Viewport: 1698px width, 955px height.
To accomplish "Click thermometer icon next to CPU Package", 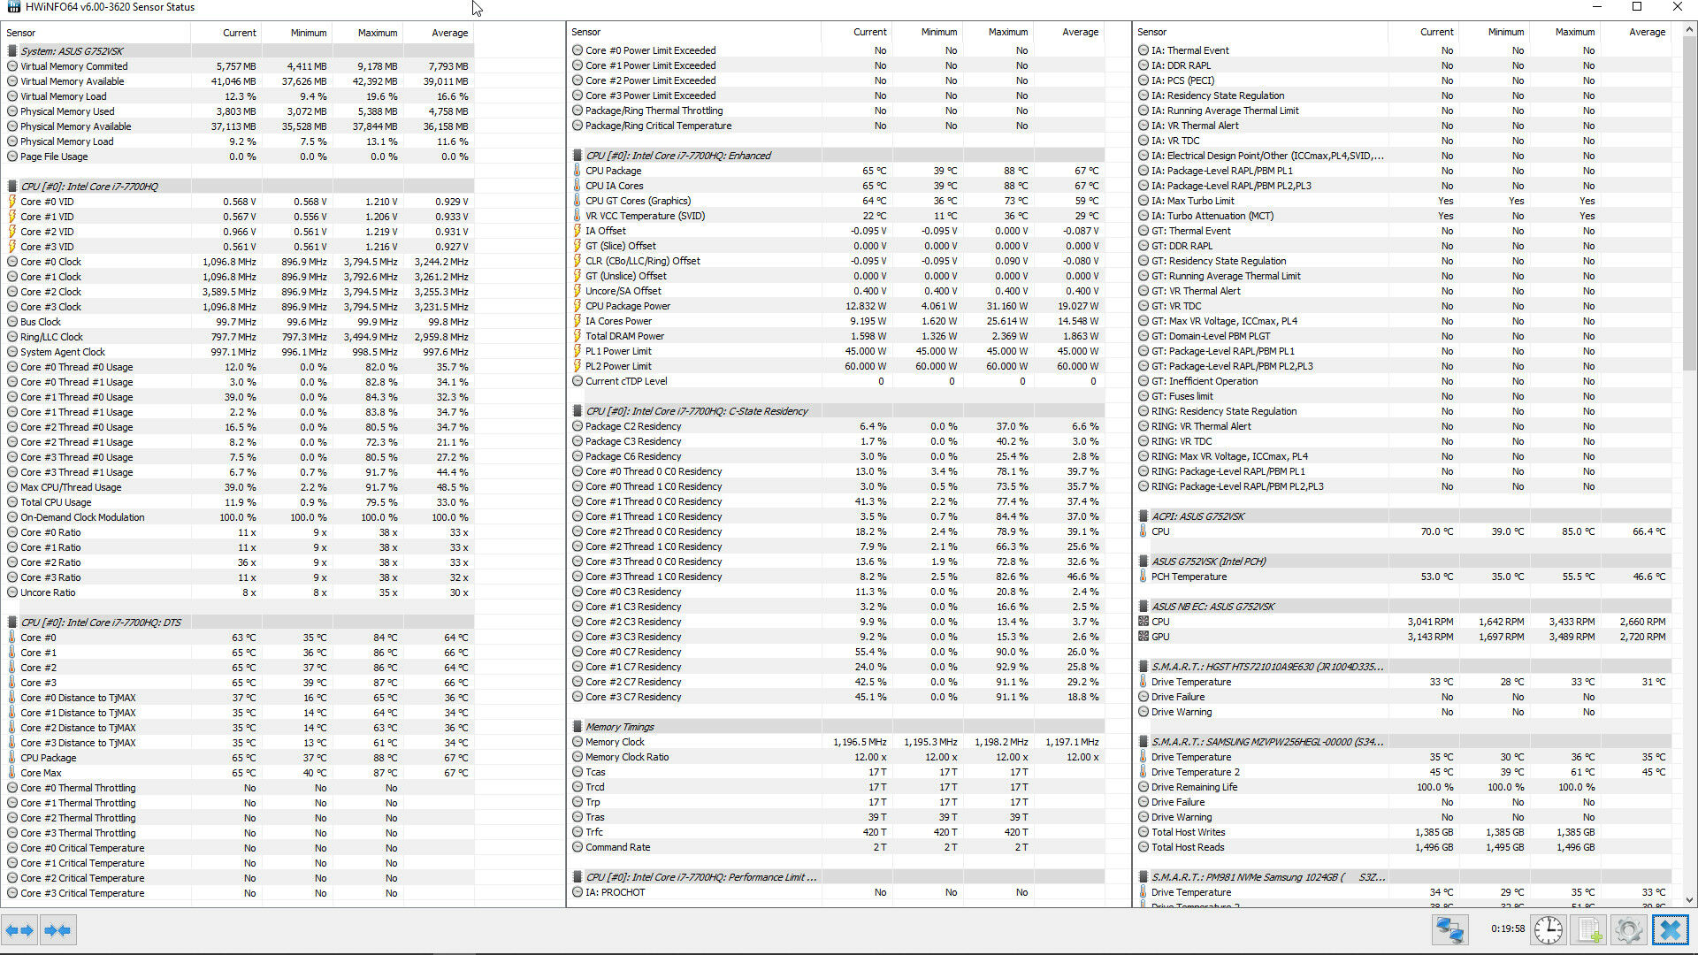I will point(577,171).
